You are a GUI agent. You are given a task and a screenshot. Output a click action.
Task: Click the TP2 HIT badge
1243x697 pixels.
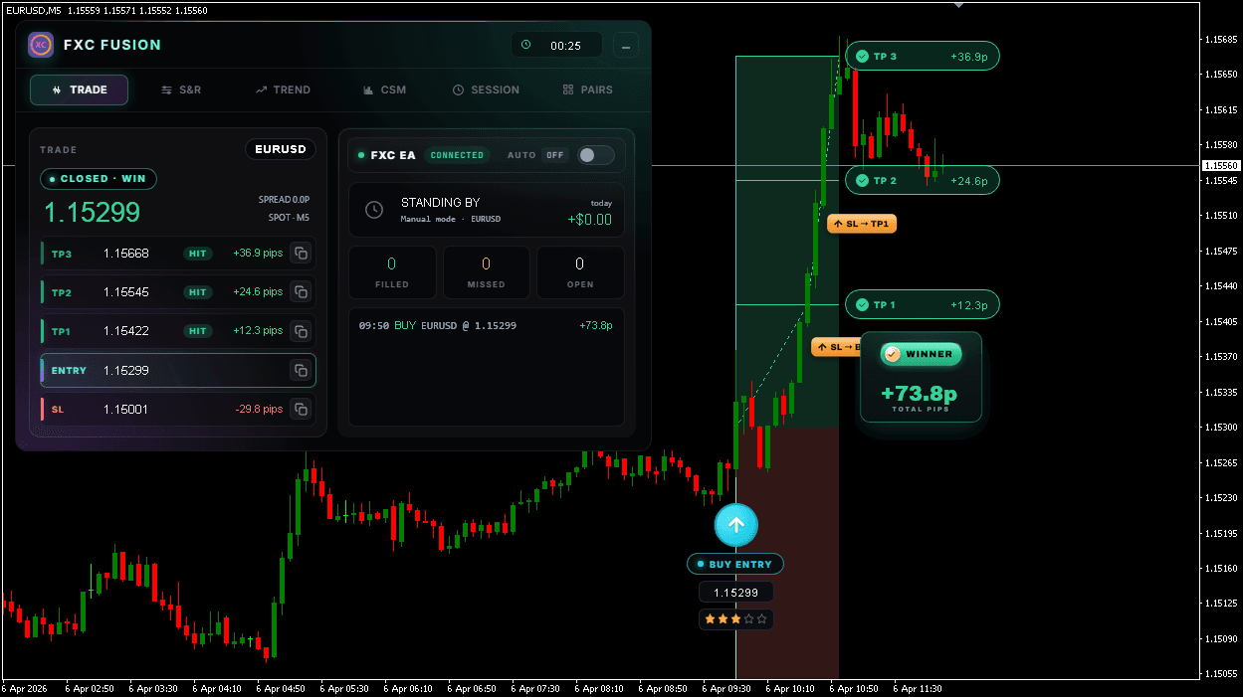tap(198, 292)
